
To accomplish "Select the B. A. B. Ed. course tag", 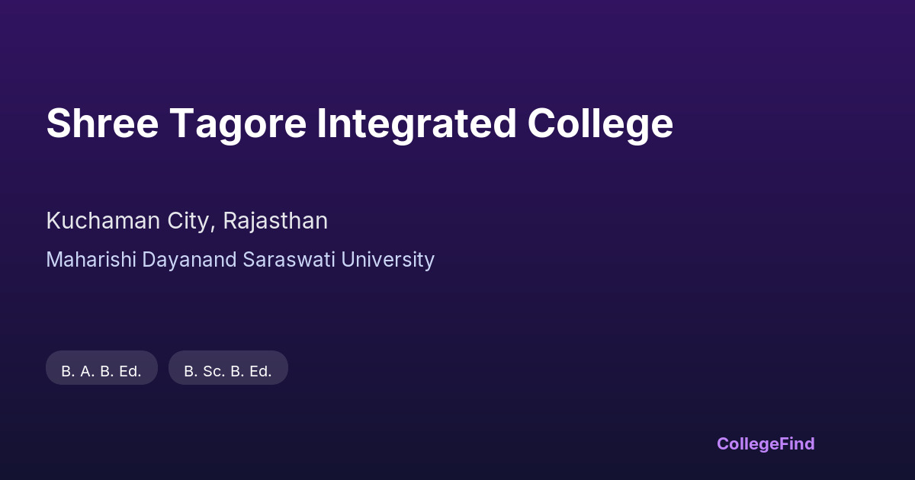I will (101, 371).
